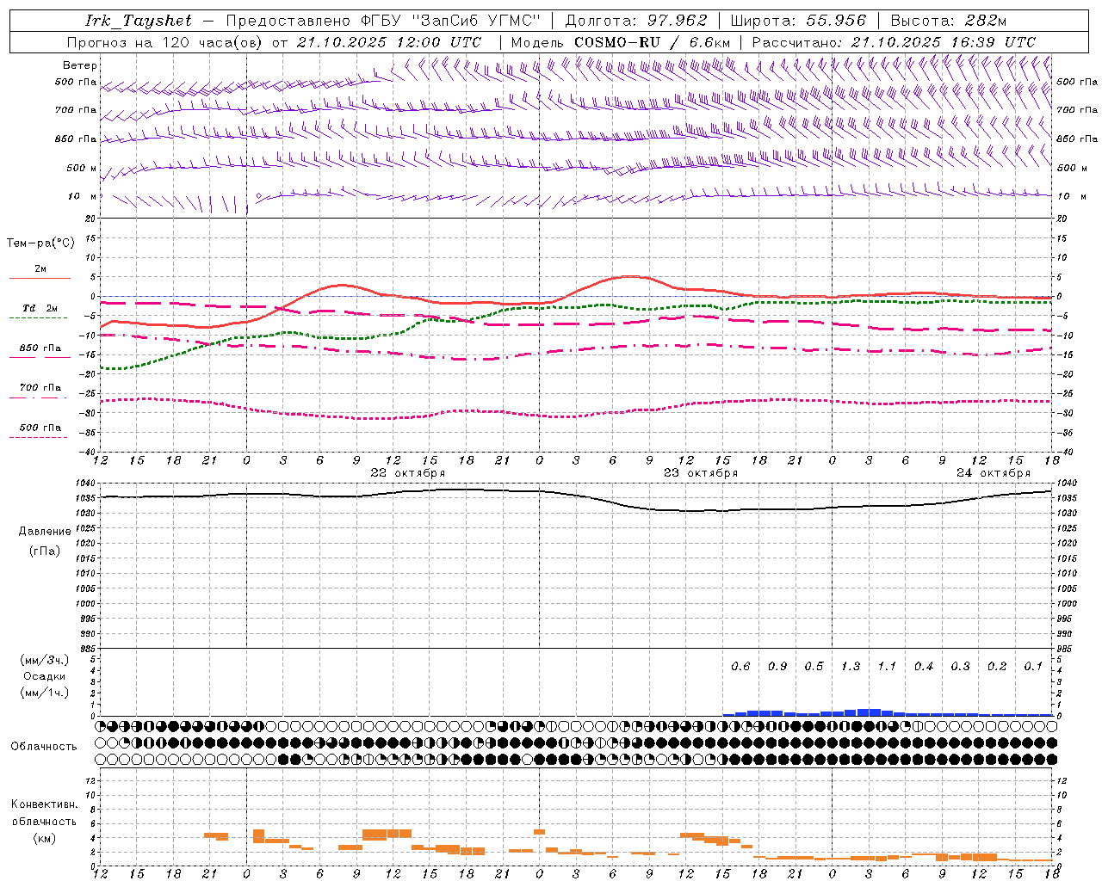This screenshot has width=1102, height=881.
Task: Select the longitude value 97.962
Action: click(x=678, y=21)
